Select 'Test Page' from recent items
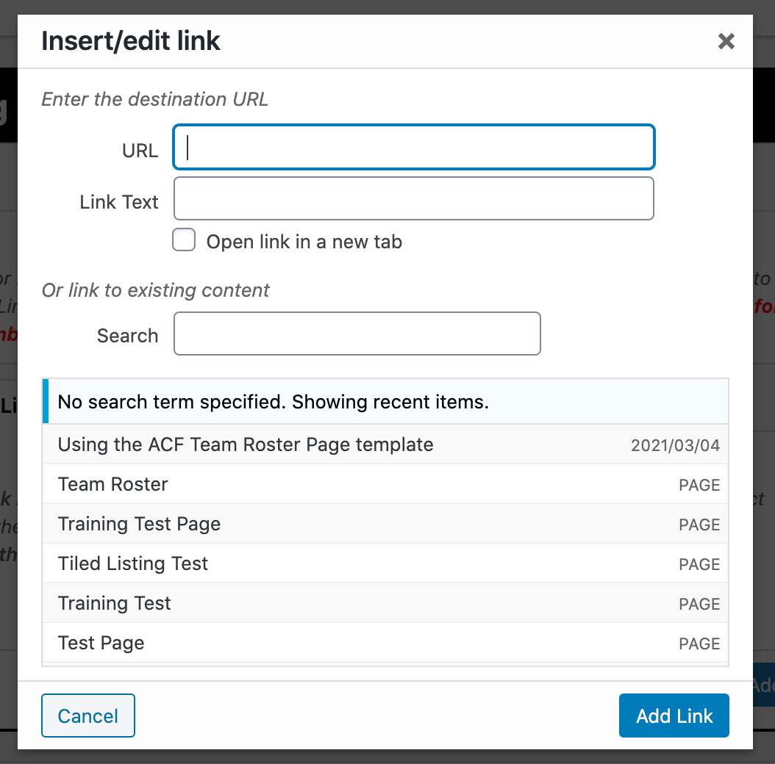775x764 pixels. 101,643
